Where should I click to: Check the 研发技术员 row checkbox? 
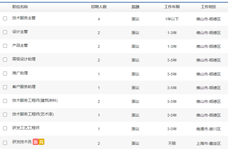click(5, 143)
